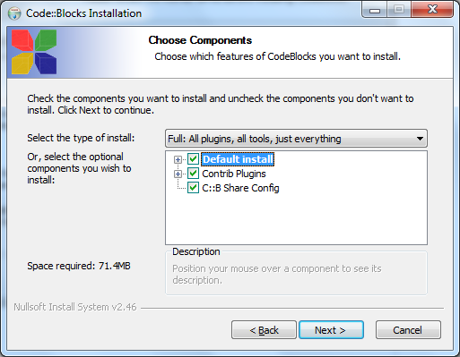
Task: Uncheck the Contrib Plugins checkbox
Action: pos(193,174)
